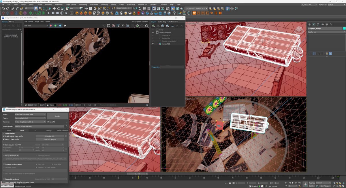Click the Undo arrow in main toolbar
The width and height of the screenshot is (346, 188).
coord(3,9)
